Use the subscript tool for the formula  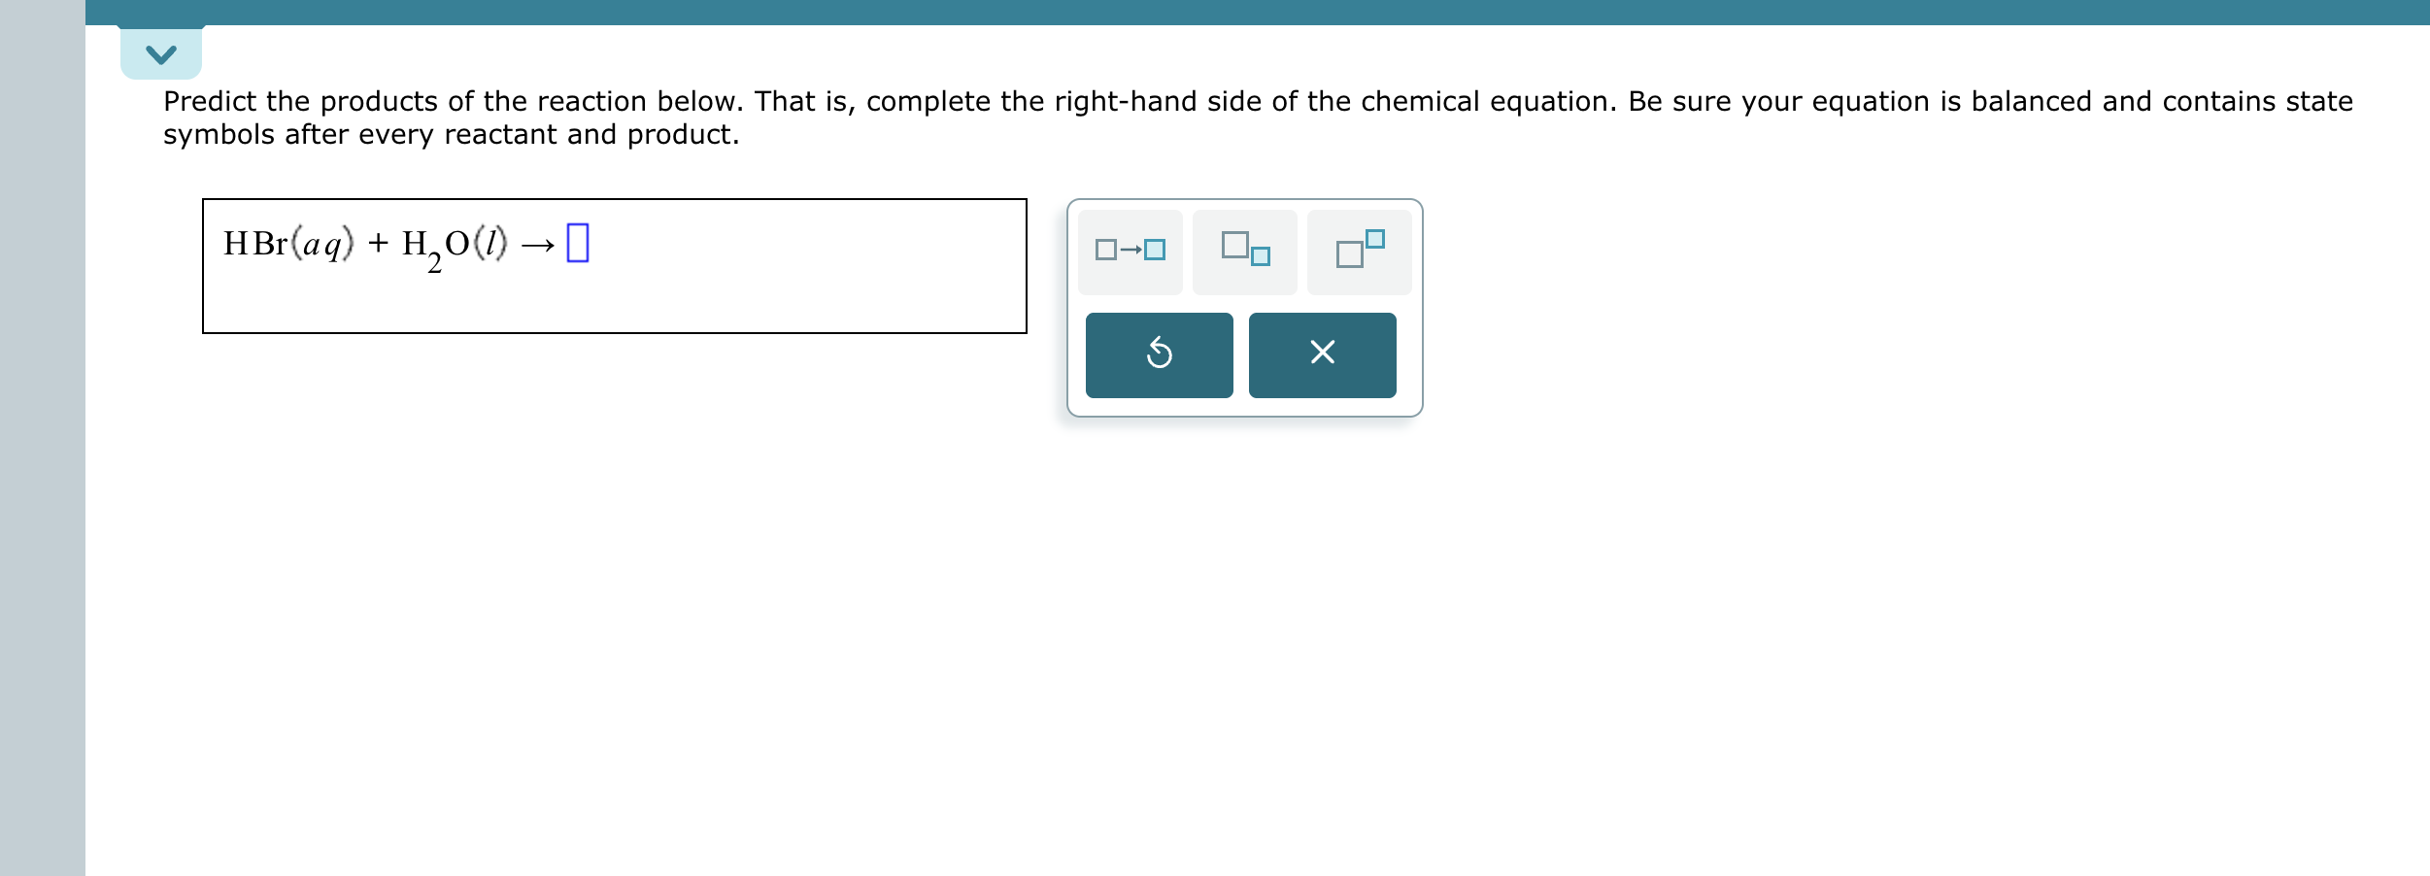point(1246,251)
